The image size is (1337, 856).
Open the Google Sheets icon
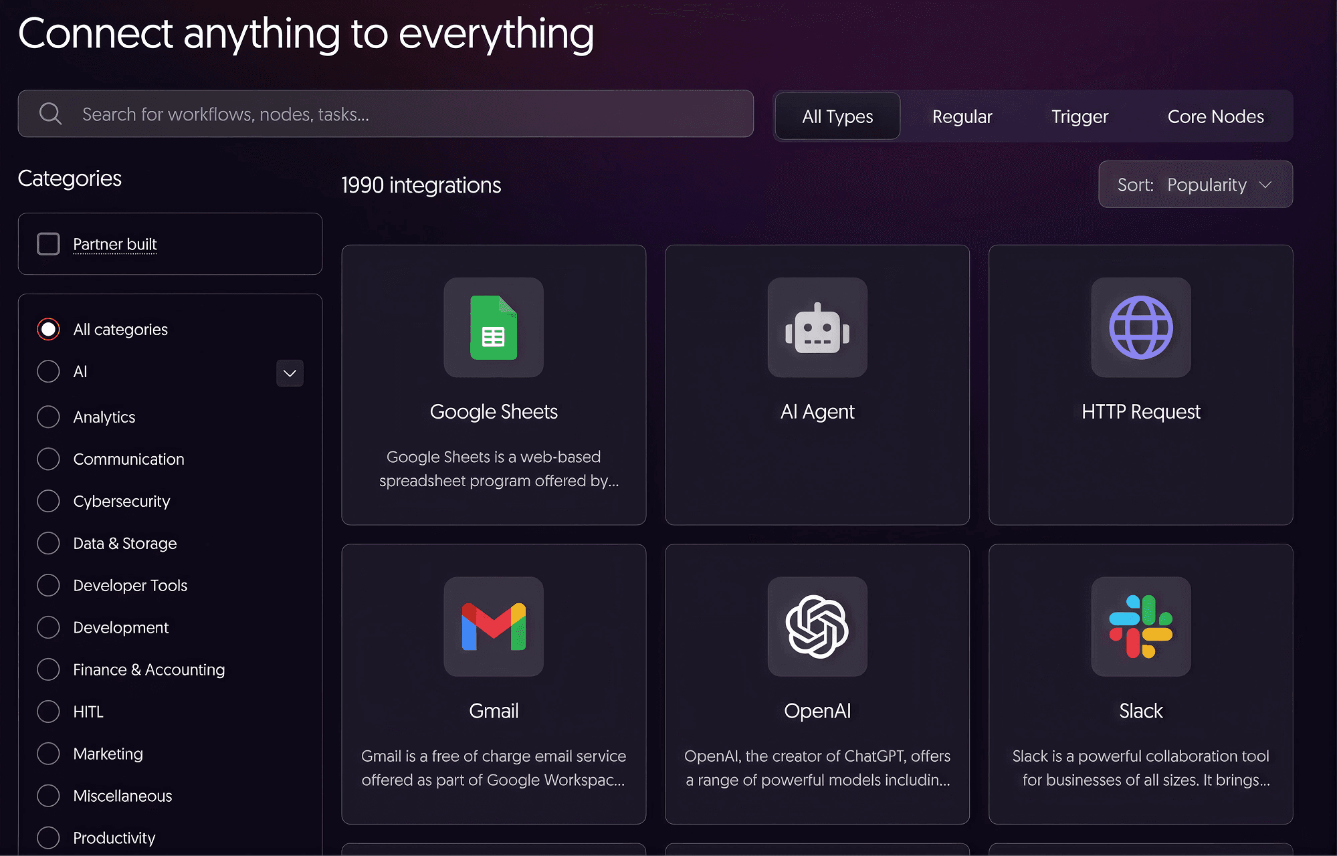494,328
